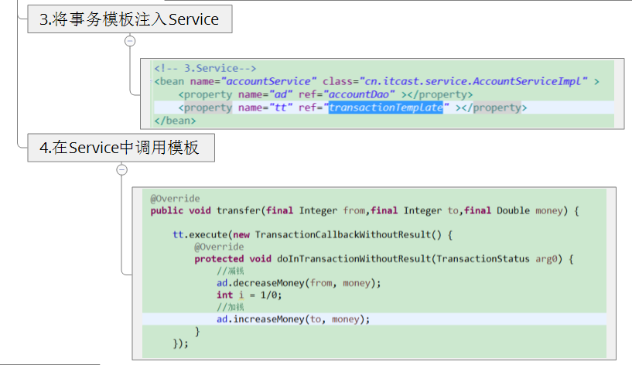Collapse the '4.在Service中调用模板' branch
The image size is (632, 365).
121,169
